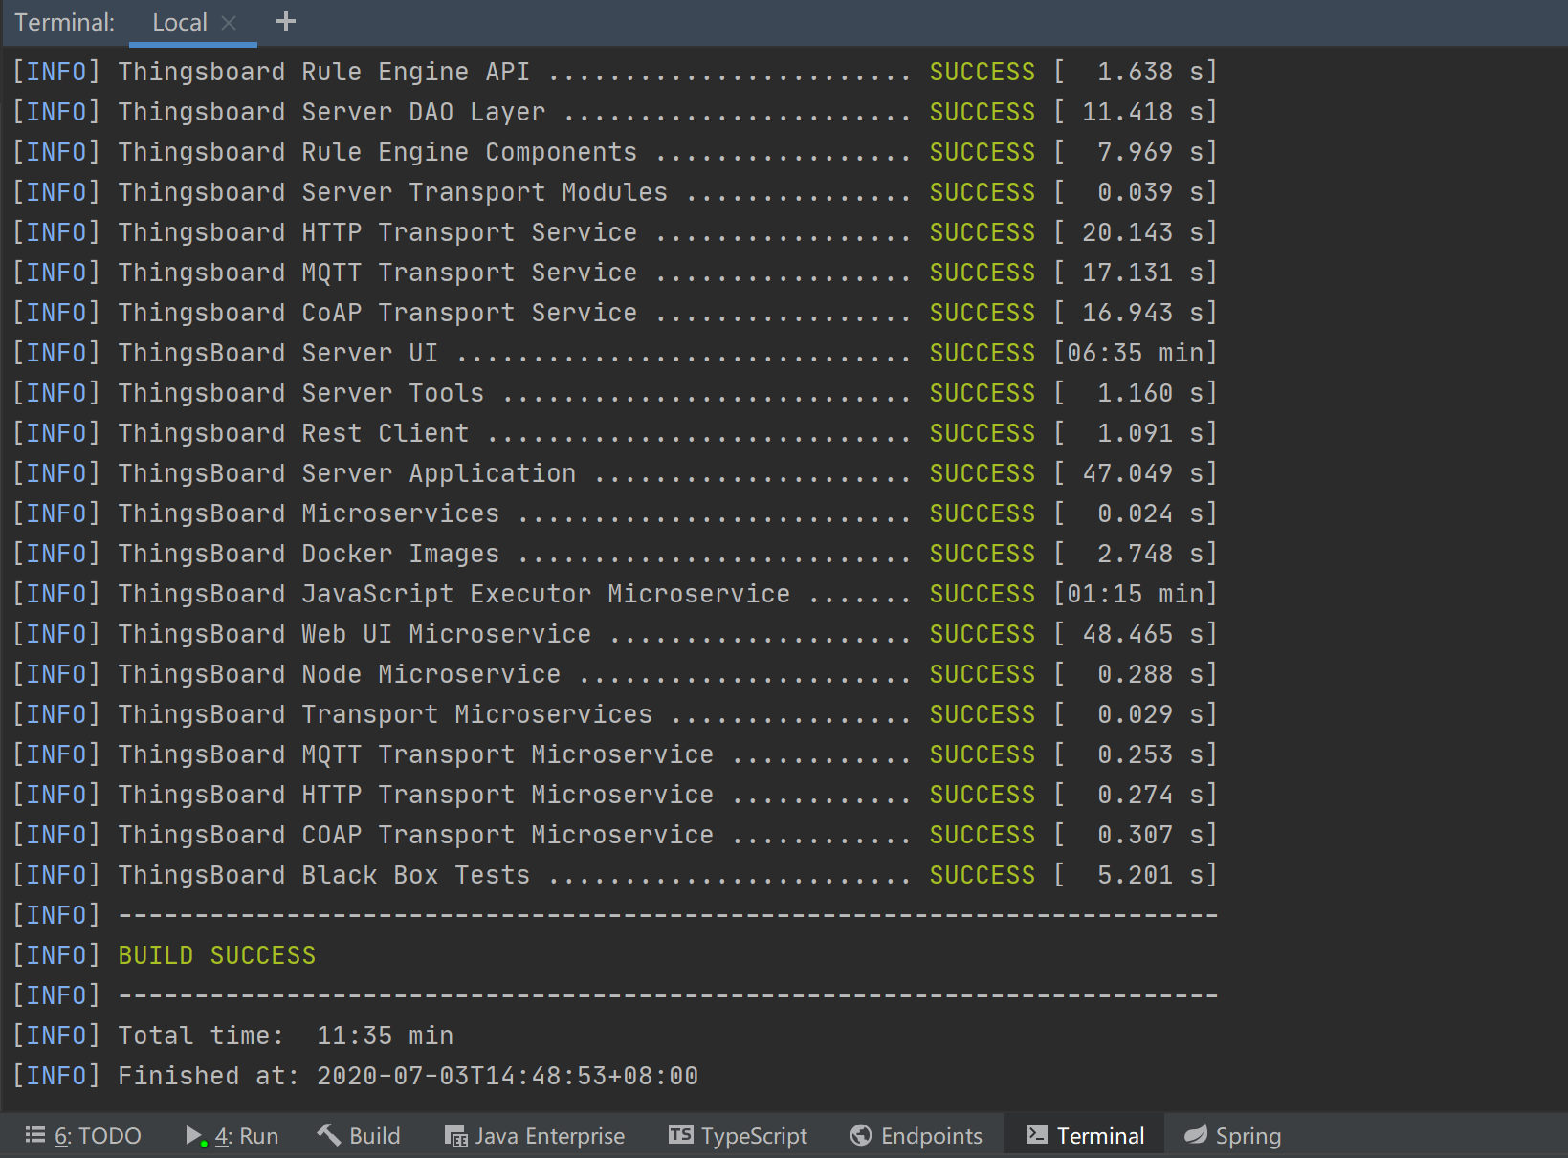1568x1158 pixels.
Task: Open the TypeScript tool window
Action: pyautogui.click(x=738, y=1136)
